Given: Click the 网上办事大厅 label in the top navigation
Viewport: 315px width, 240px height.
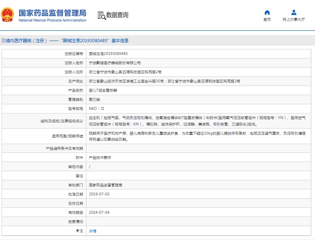Looking at the screenshot, I should point(293,20).
